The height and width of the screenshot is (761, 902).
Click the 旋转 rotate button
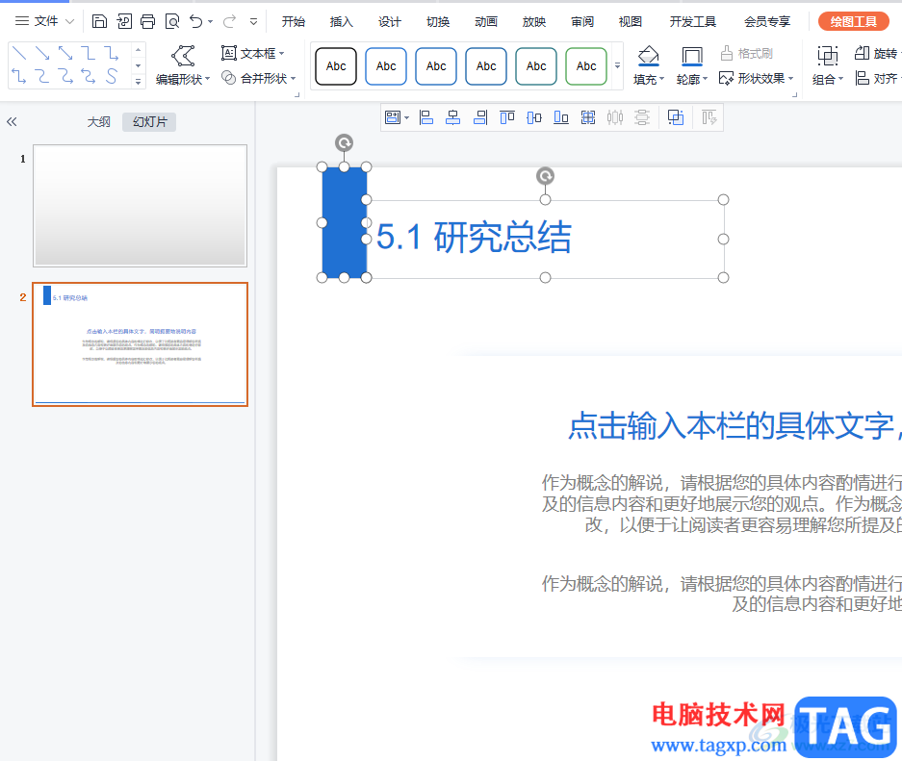(x=876, y=54)
